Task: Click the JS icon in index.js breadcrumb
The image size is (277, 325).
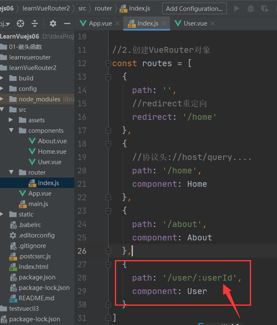Action: point(123,9)
